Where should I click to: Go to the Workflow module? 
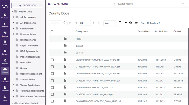[x=5, y=34]
